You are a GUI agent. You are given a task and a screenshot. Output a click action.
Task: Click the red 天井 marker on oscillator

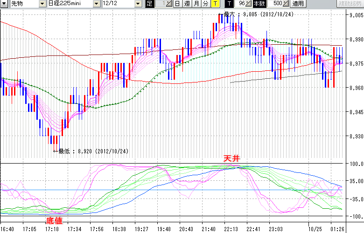coord(232,159)
